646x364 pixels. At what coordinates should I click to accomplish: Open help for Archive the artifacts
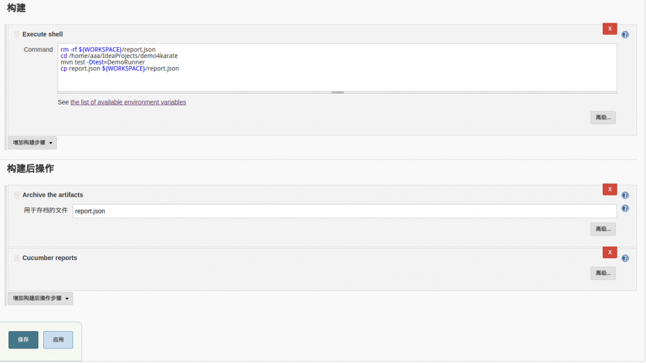[x=625, y=195]
